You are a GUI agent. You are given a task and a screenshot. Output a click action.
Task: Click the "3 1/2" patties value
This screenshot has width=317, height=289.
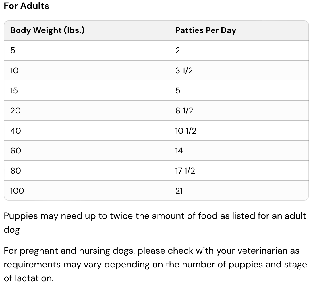coord(184,71)
